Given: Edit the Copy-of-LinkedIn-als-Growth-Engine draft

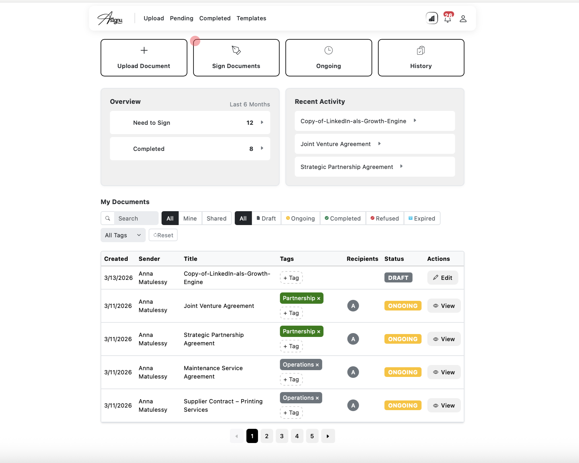Looking at the screenshot, I should pos(443,278).
